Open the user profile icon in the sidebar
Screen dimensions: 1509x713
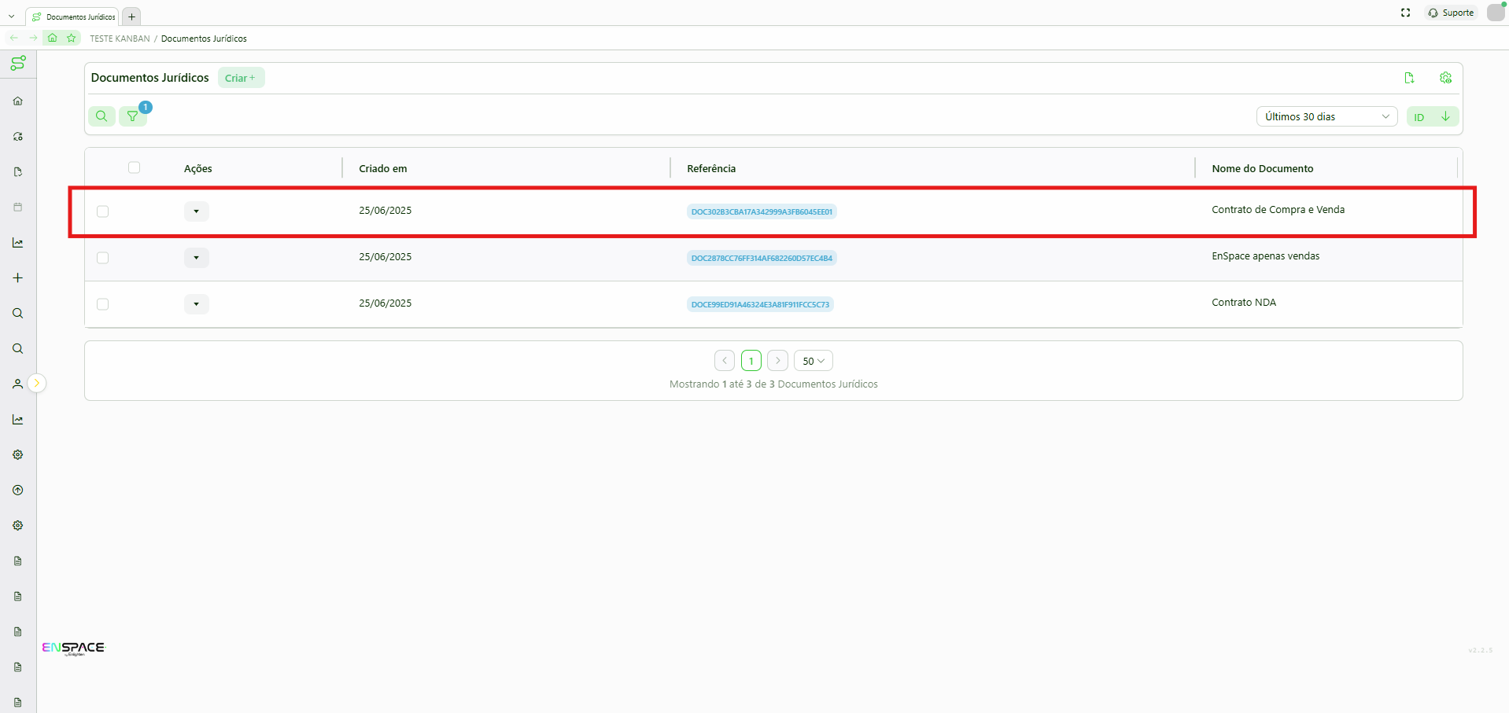[x=18, y=384]
